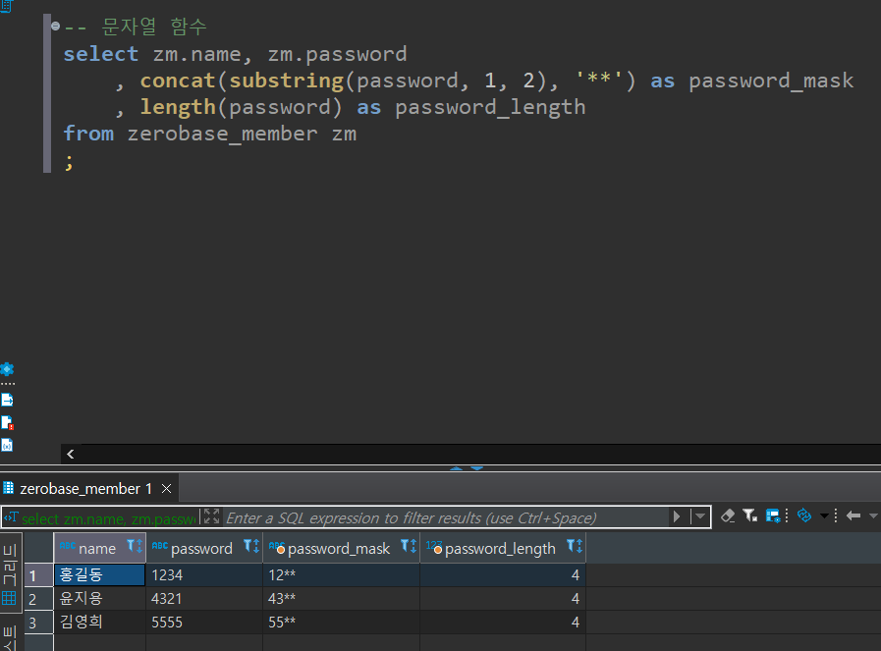This screenshot has width=881, height=651.
Task: Click the SQL filter expression input field
Action: pos(442,517)
